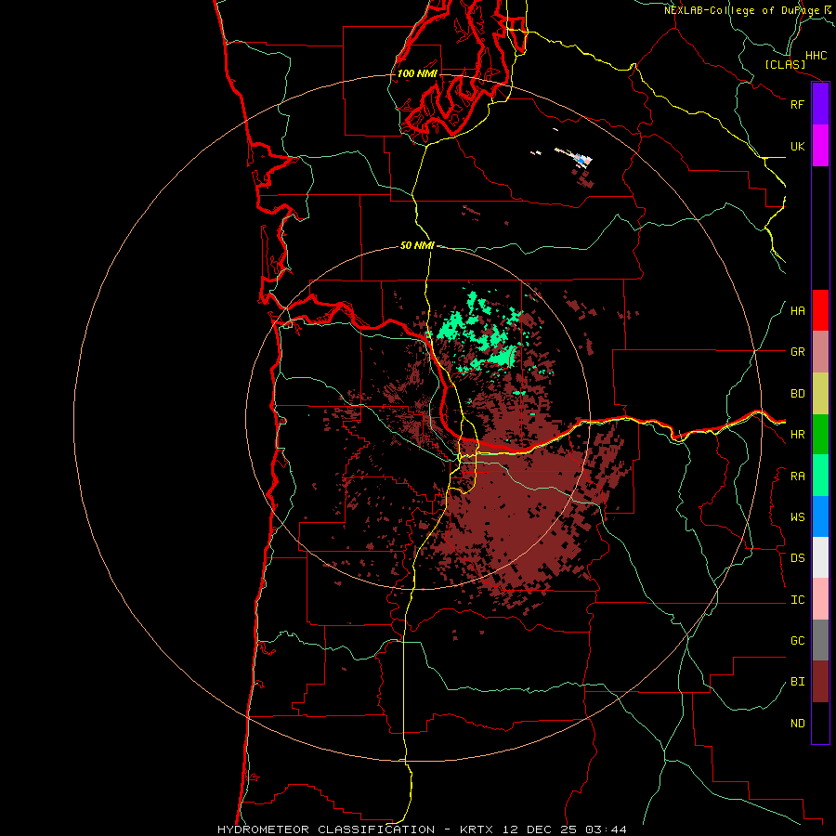Image resolution: width=836 pixels, height=836 pixels.
Task: Click the GR dusty pink legend swatch
Action: tap(820, 352)
